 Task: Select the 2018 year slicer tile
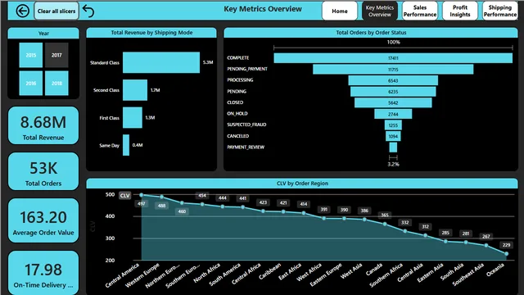coord(56,84)
